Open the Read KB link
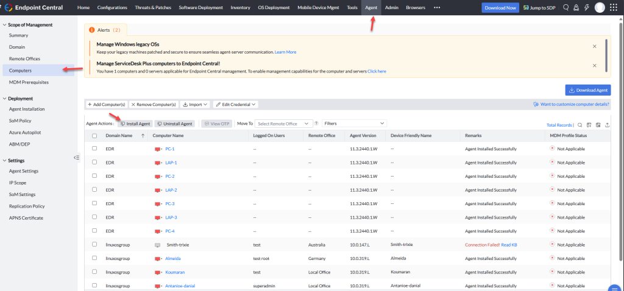 point(509,245)
